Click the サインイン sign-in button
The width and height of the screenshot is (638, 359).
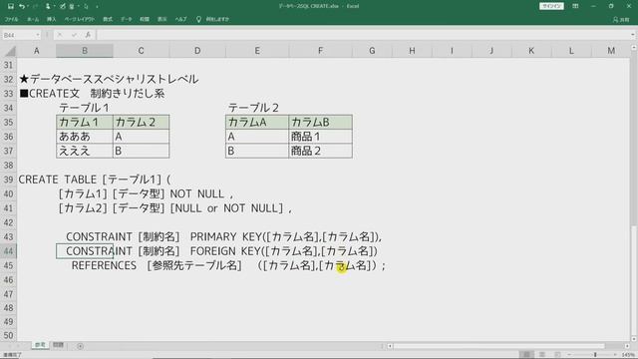[x=551, y=6]
